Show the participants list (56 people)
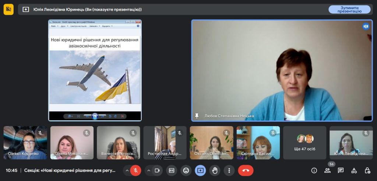 [x=327, y=170]
